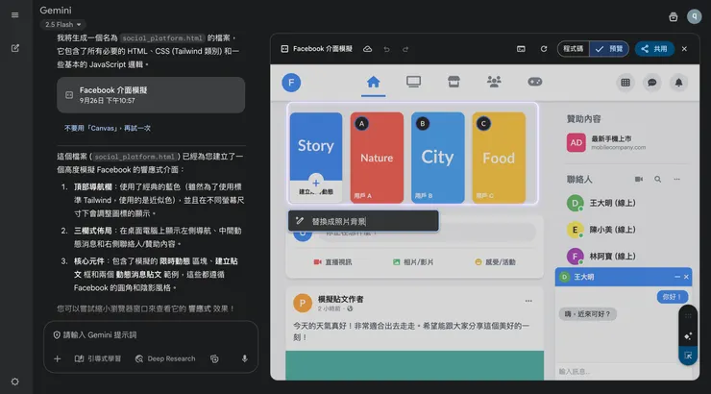The image size is (711, 394).
Task: Open the settings gear in the Gemini sidebar
Action: pos(15,382)
